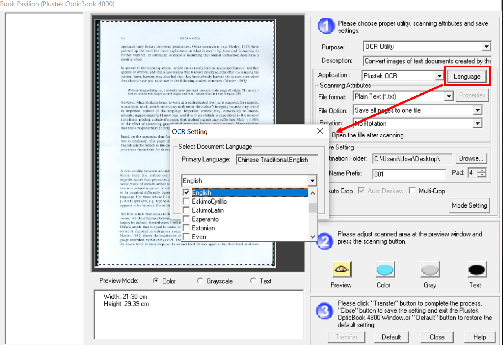The image size is (503, 345).
Task: Close the OCR Setting dialog
Action: (320, 131)
